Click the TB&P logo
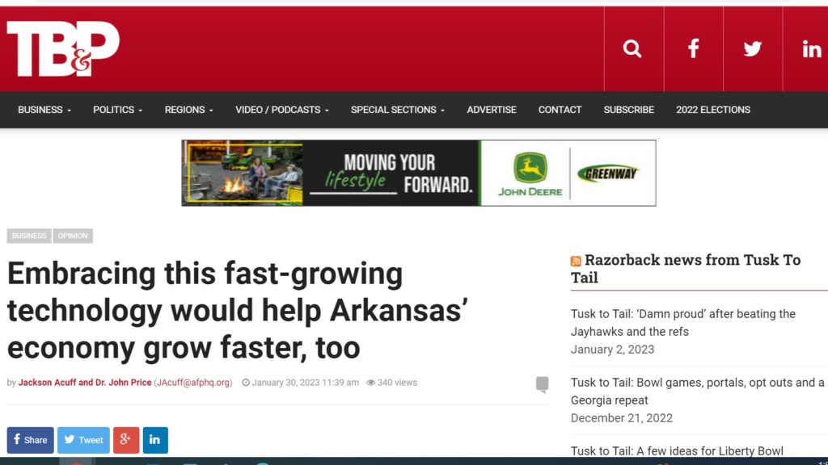The width and height of the screenshot is (828, 465). click(x=63, y=49)
